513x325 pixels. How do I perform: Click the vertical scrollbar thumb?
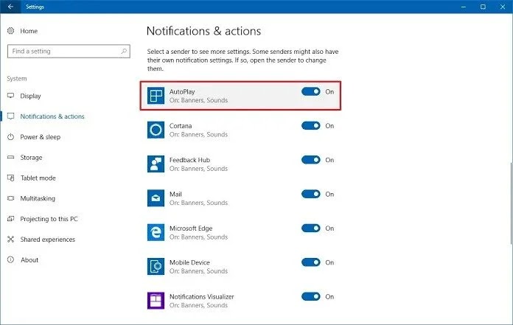[511, 203]
